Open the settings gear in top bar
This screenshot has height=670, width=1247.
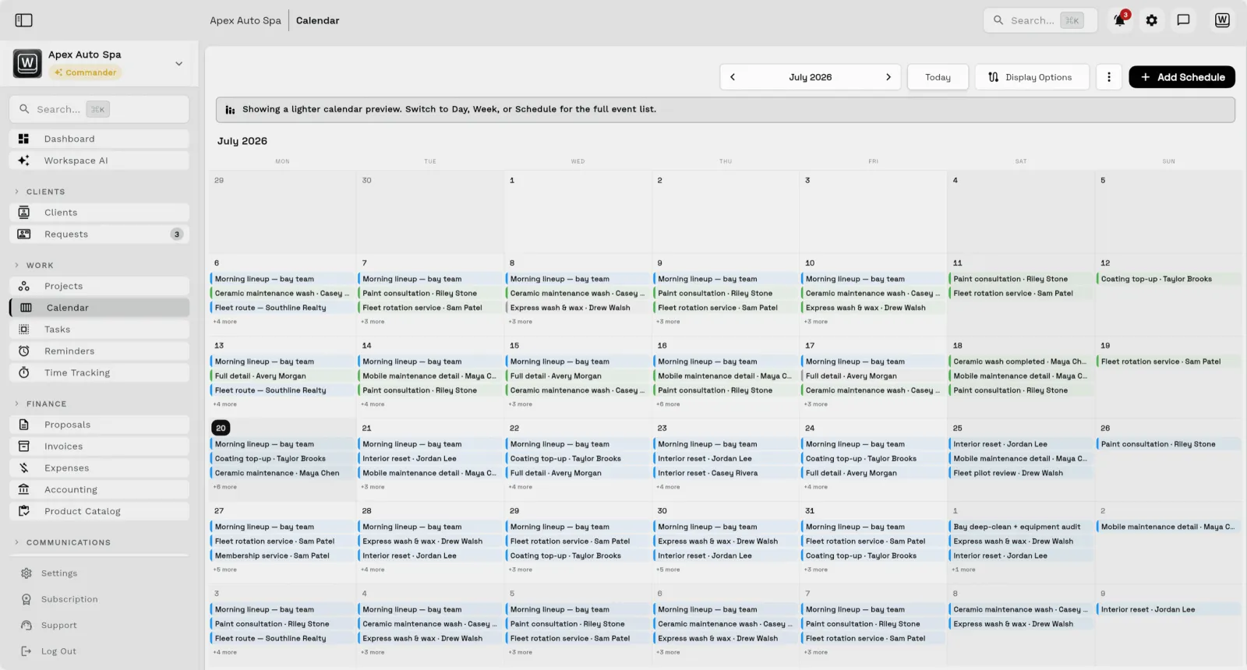tap(1152, 20)
